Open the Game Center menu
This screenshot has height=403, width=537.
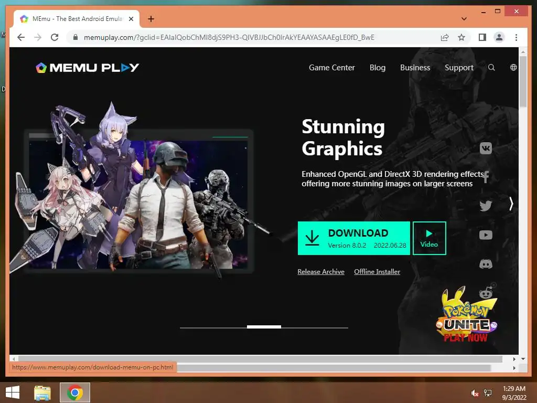(x=331, y=68)
